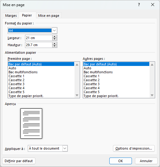Open help with the question mark icon
The width and height of the screenshot is (160, 167).
coord(139,5)
